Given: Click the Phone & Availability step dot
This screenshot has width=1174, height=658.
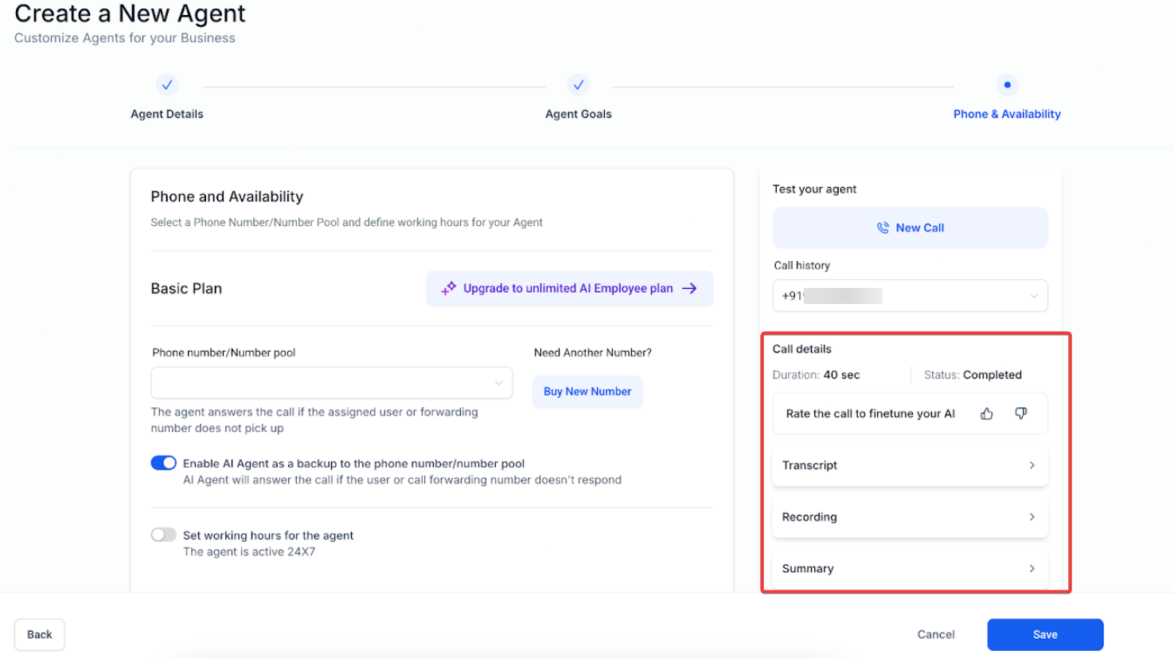Looking at the screenshot, I should (x=1007, y=85).
